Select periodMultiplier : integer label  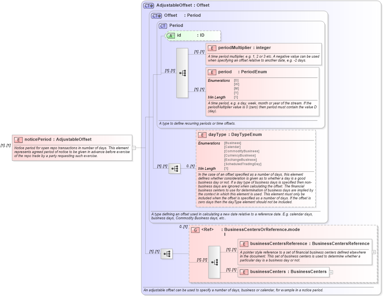244,48
